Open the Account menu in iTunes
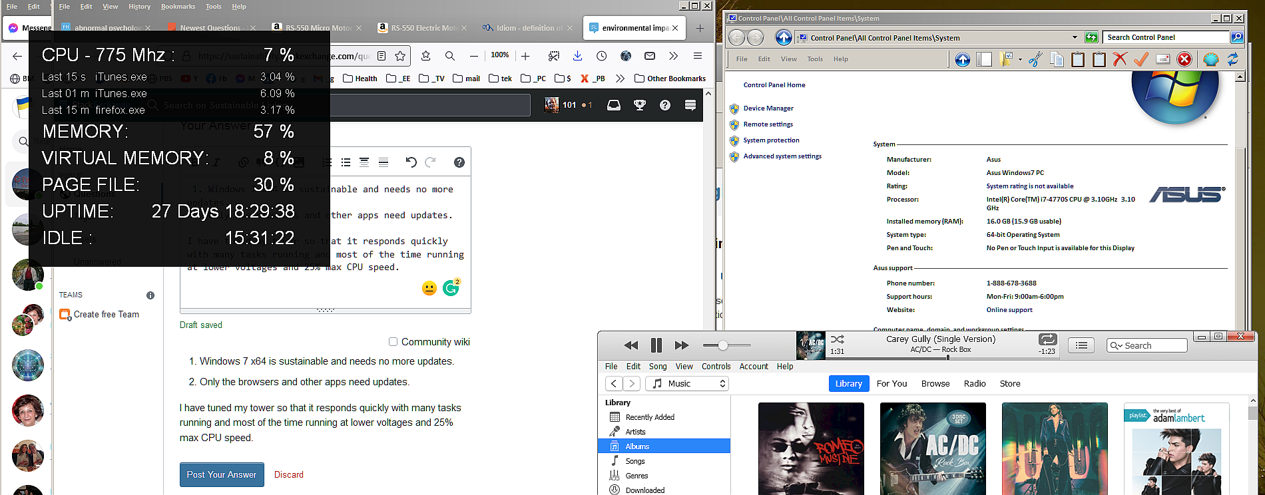 pyautogui.click(x=754, y=367)
